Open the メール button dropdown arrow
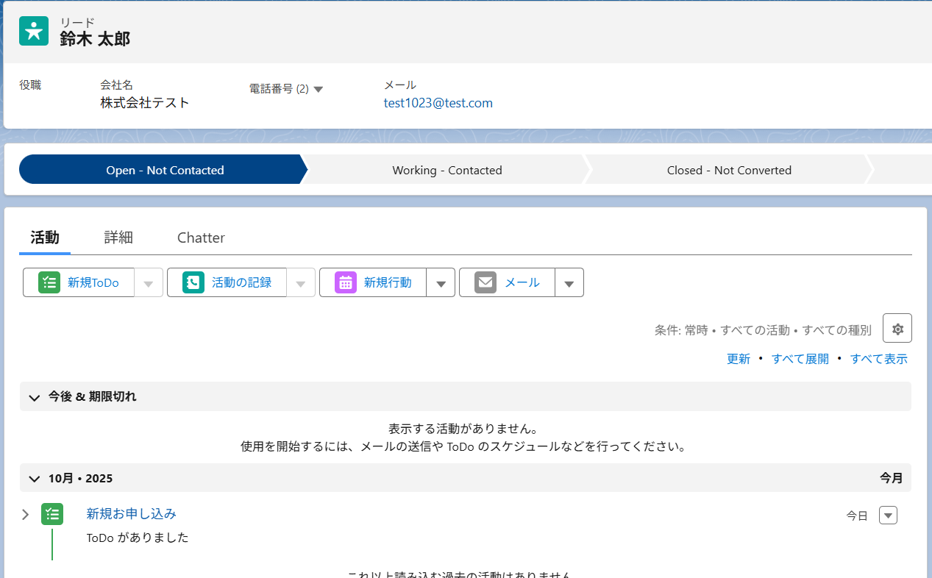Viewport: 932px width, 578px height. [569, 282]
